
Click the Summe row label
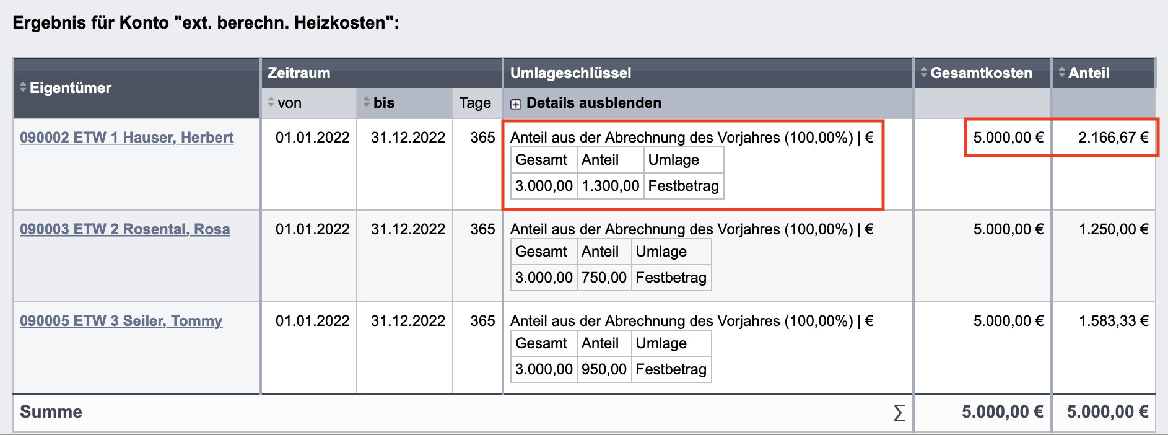[50, 411]
